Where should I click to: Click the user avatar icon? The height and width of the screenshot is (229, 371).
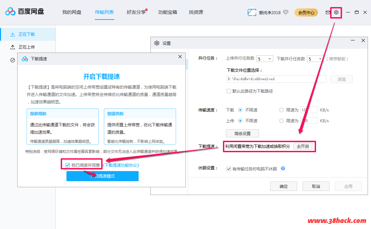pos(252,12)
